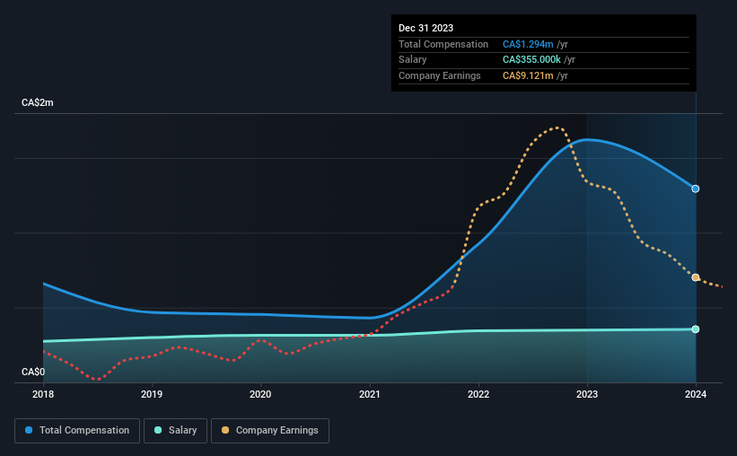The width and height of the screenshot is (737, 456).
Task: Select the 2021 x-axis label
Action: tap(370, 394)
